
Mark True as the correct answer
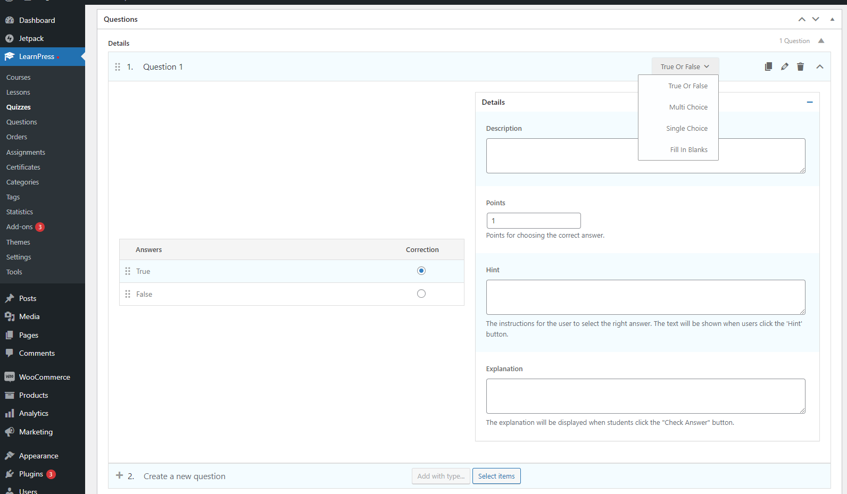421,271
